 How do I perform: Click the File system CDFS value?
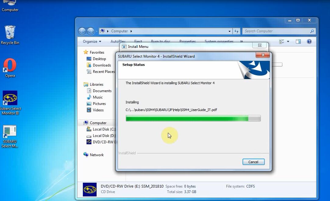(x=250, y=186)
